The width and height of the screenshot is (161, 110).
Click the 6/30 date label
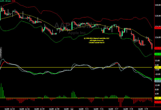point(57,109)
